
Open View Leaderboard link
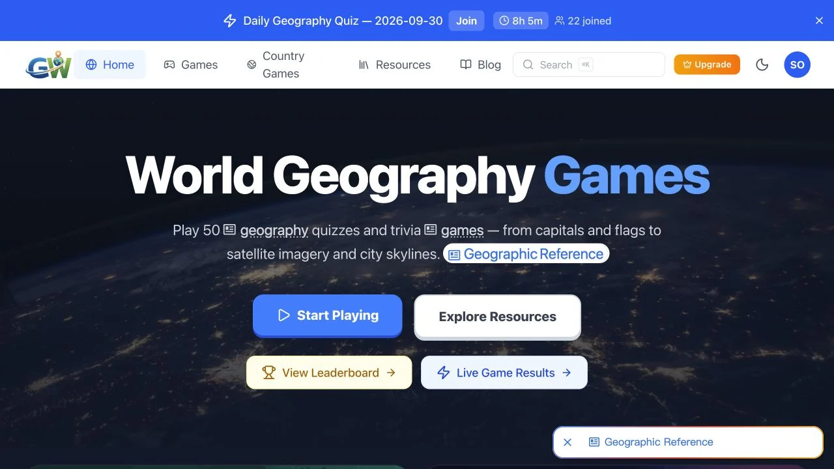coord(329,373)
